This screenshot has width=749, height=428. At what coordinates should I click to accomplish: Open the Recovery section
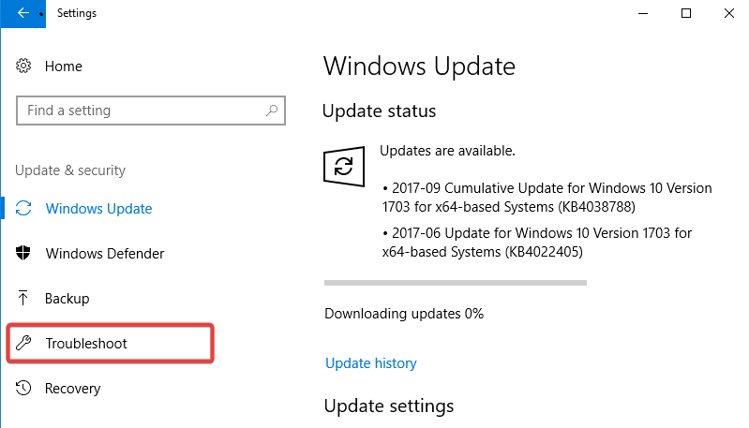72,389
